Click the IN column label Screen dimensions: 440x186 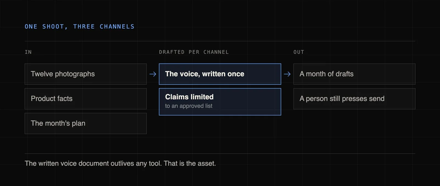point(28,52)
